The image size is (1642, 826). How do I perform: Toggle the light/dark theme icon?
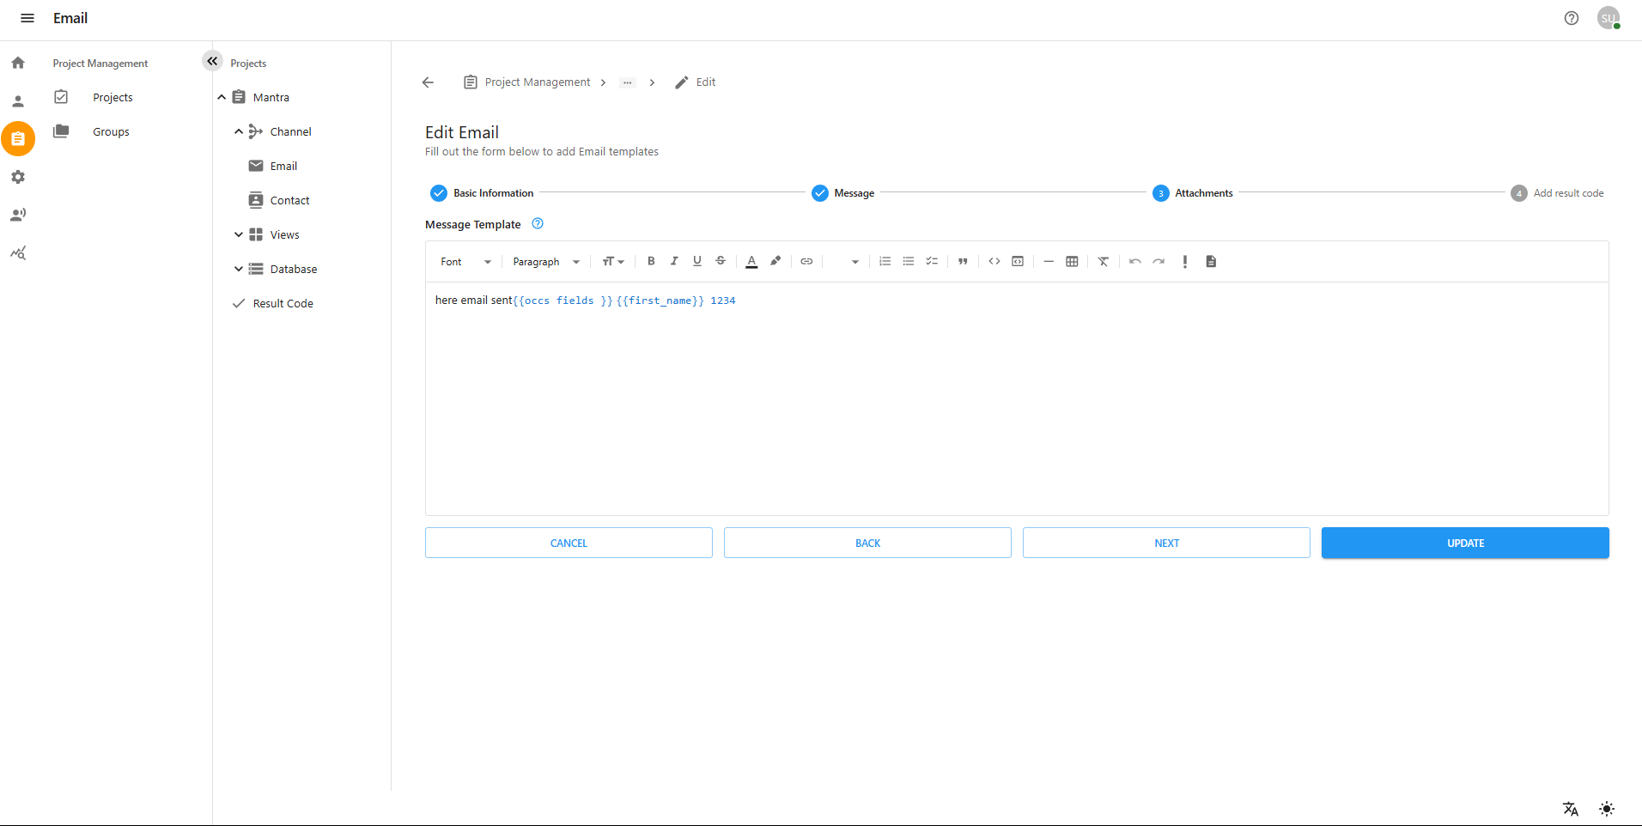(x=1607, y=809)
